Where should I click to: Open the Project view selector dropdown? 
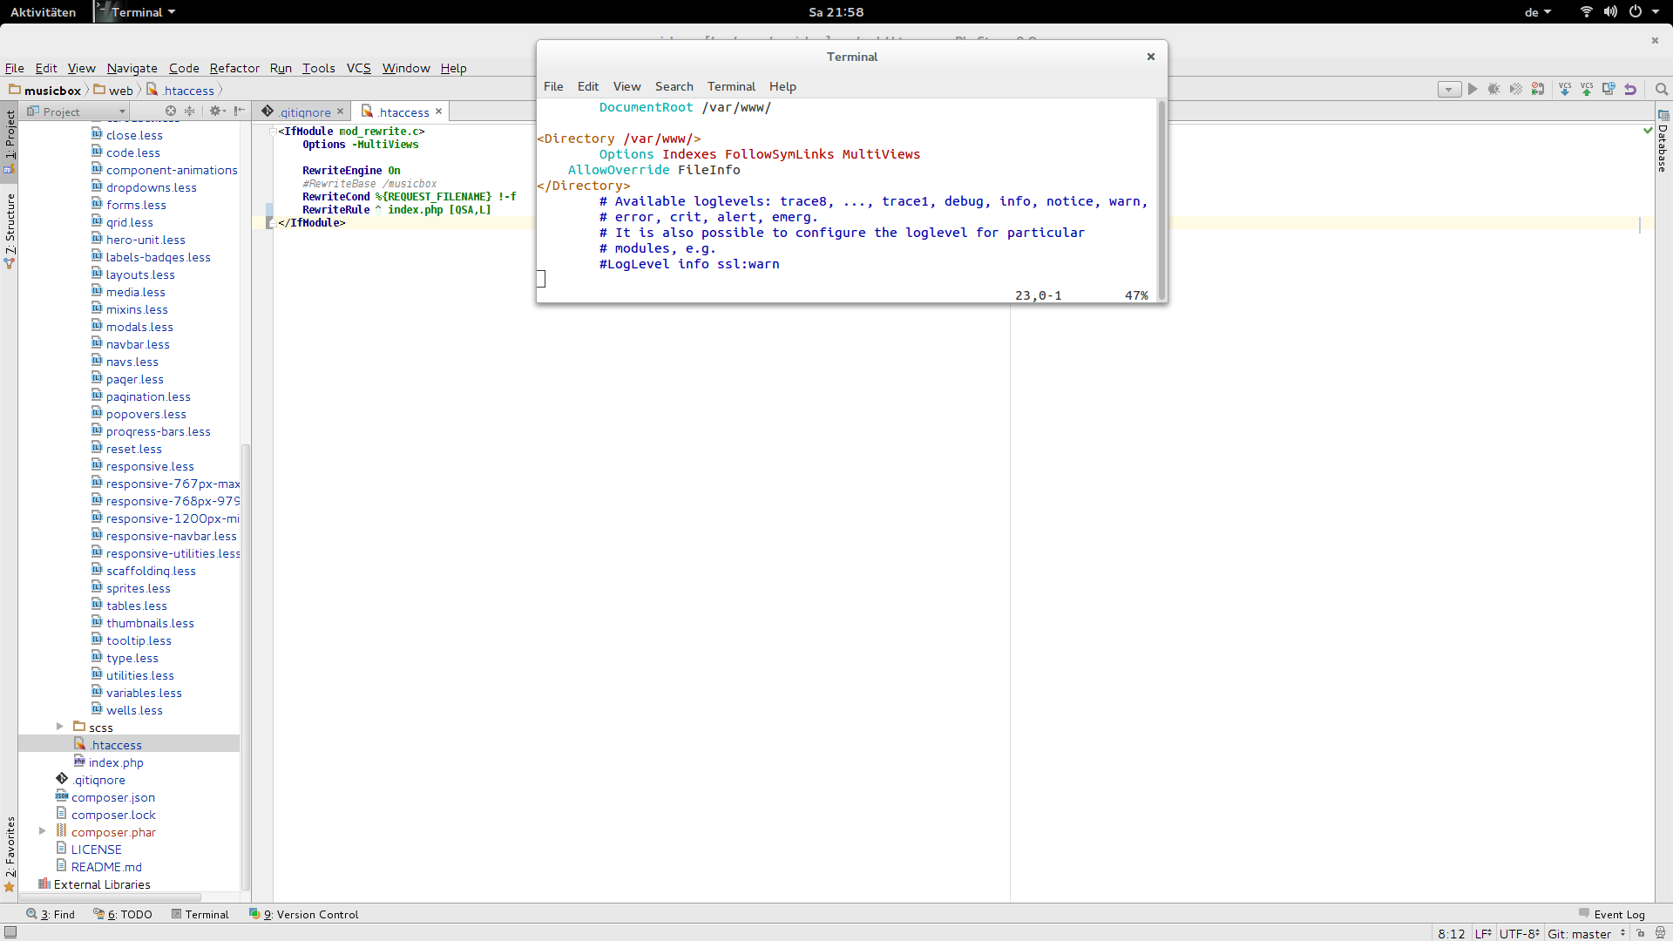point(77,112)
